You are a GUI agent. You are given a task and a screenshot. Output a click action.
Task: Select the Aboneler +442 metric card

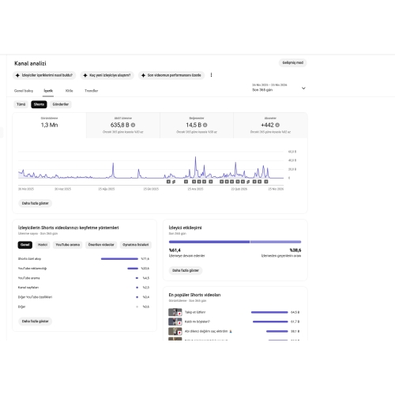pyautogui.click(x=270, y=126)
